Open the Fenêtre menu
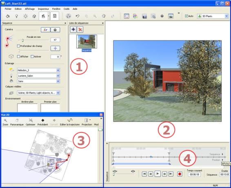231x188 pixels. pyautogui.click(x=56, y=9)
